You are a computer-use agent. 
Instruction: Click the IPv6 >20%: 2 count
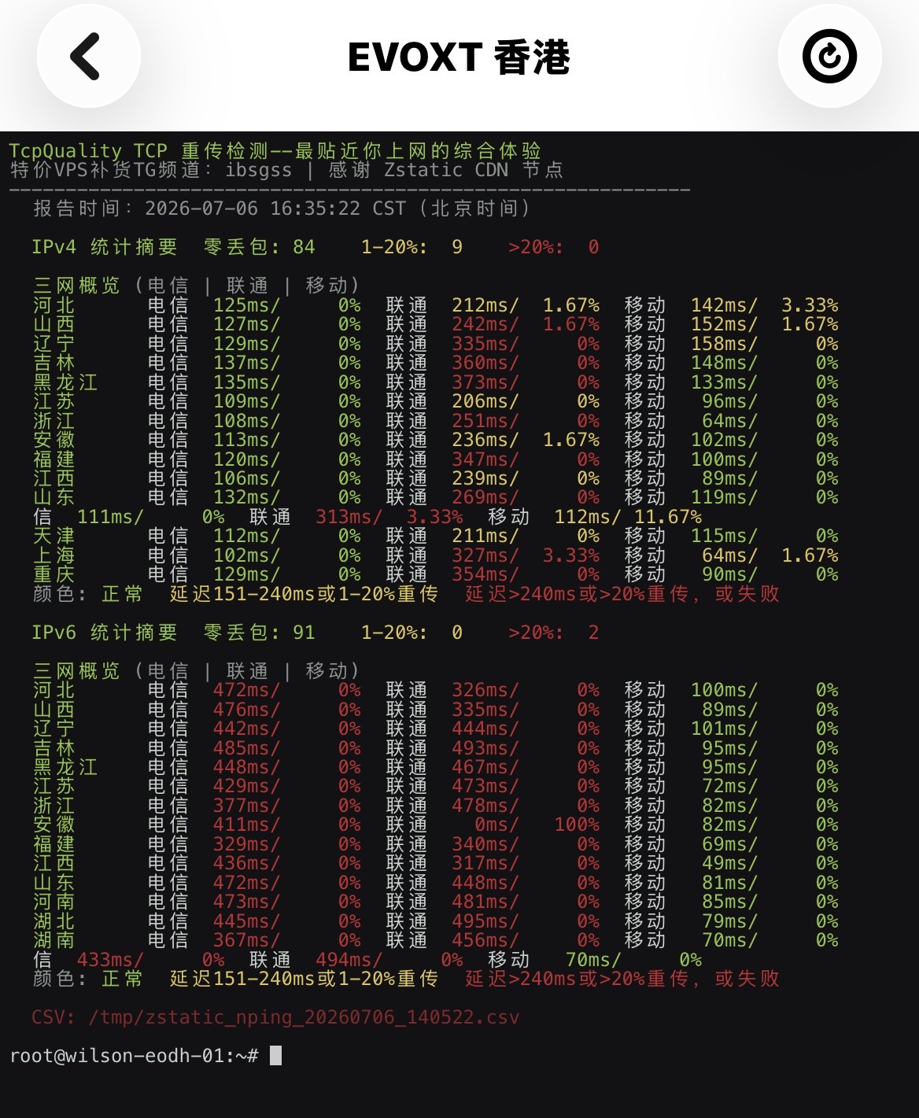point(554,633)
